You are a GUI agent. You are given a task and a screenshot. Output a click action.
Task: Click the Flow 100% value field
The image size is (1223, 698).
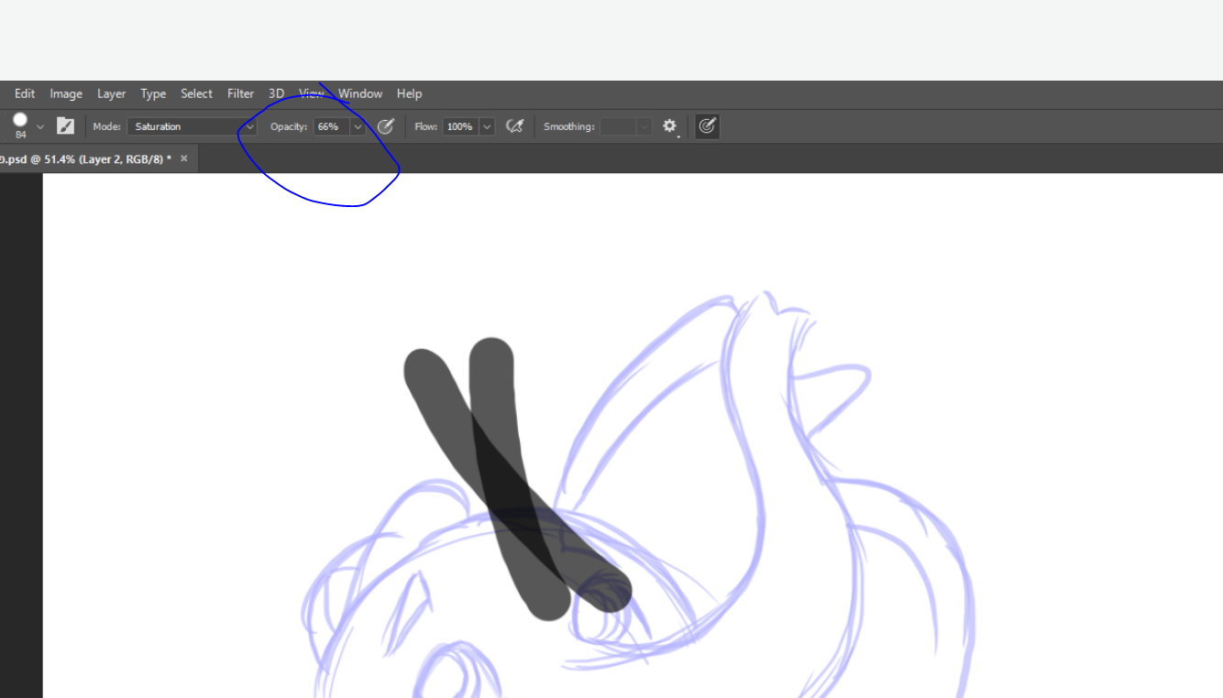click(x=460, y=126)
